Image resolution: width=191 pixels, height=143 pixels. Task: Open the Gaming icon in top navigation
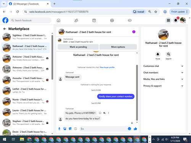coord(129,20)
